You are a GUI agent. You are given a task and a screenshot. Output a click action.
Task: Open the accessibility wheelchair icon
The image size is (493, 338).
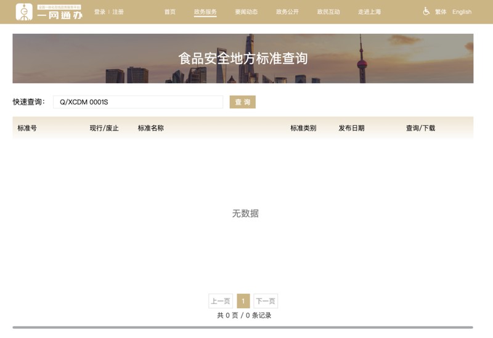point(426,11)
